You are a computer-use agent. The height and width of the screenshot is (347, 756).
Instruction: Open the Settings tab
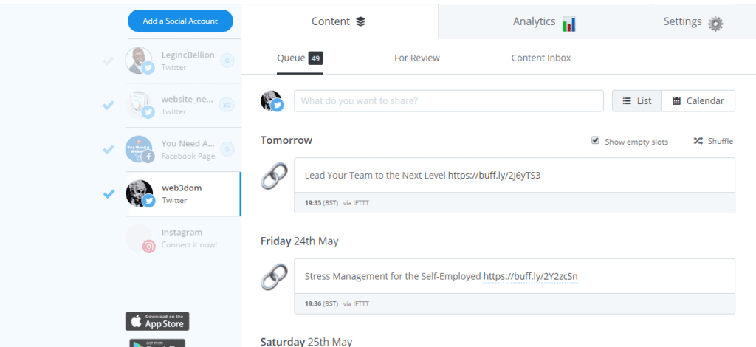point(693,21)
